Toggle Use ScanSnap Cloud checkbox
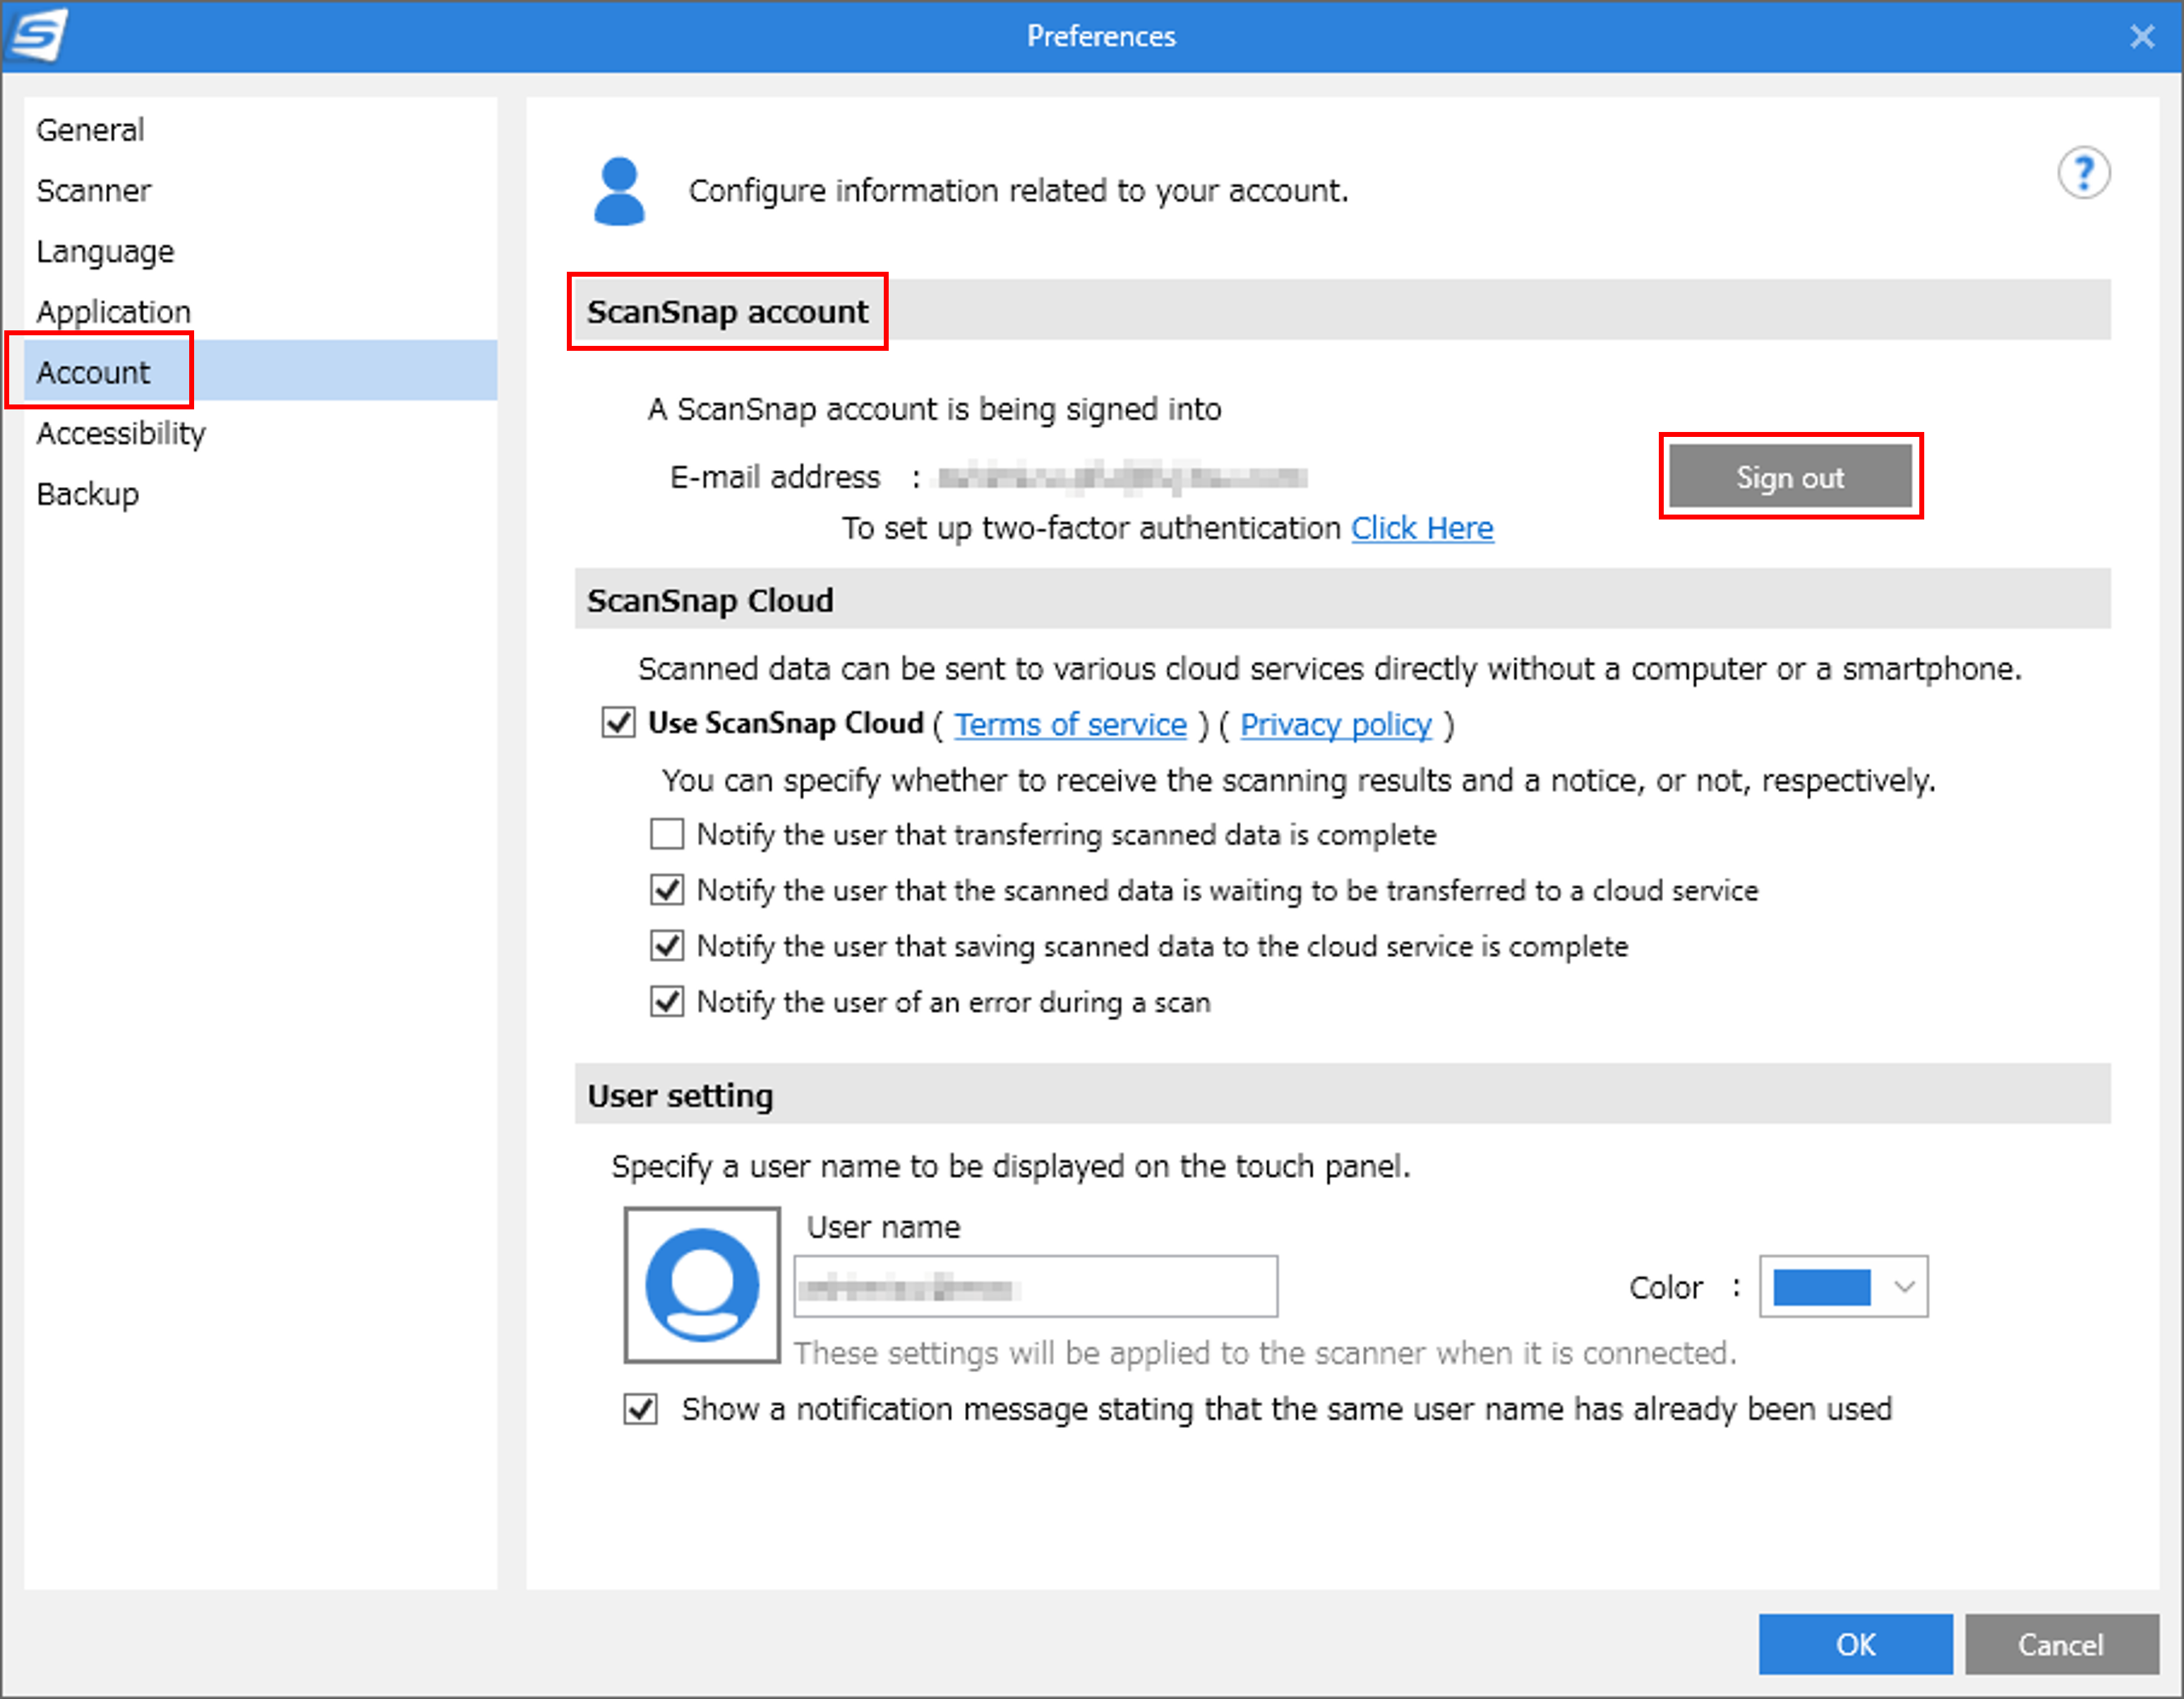Screen dimensions: 2184x1699 click(x=618, y=722)
